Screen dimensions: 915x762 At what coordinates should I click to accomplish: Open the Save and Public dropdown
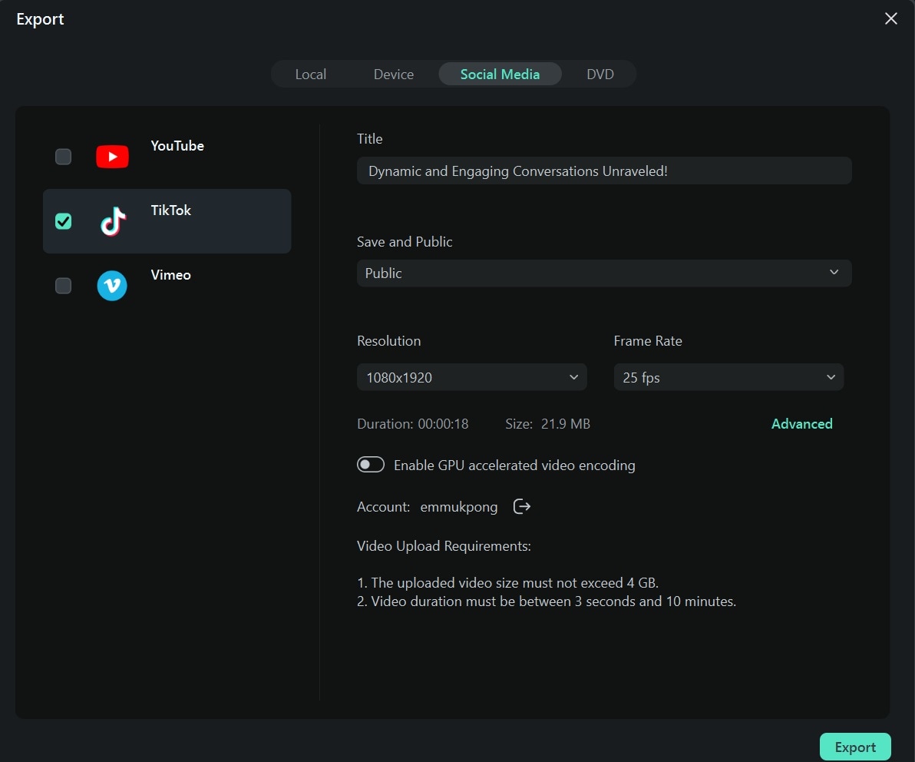604,273
